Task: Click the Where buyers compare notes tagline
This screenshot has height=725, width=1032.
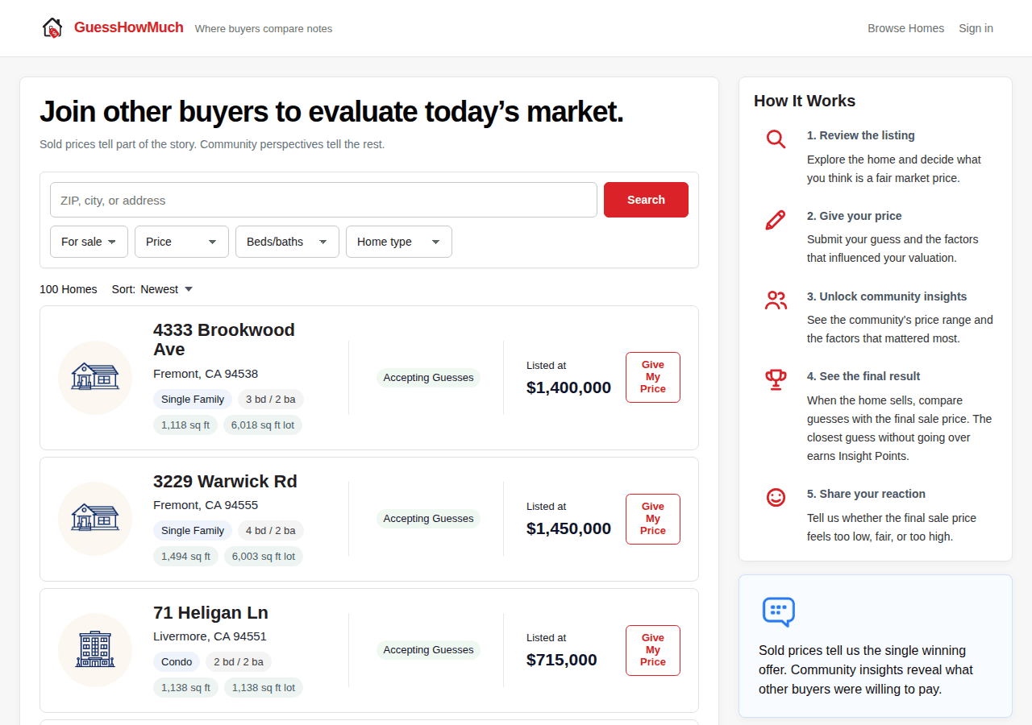Action: 264,29
